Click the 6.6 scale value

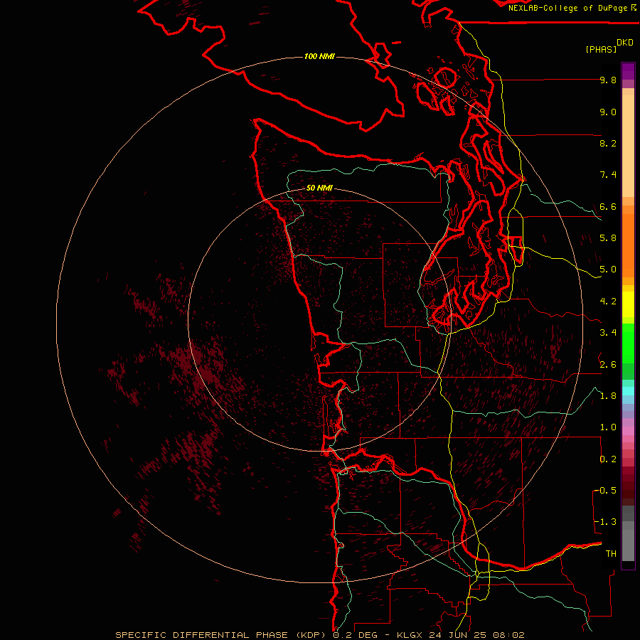pyautogui.click(x=608, y=207)
